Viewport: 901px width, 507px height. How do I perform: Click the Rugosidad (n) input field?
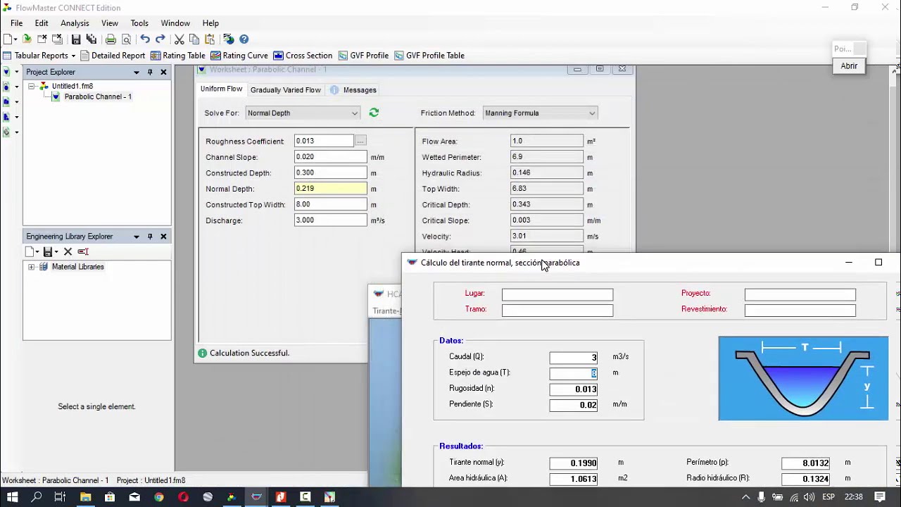(574, 389)
